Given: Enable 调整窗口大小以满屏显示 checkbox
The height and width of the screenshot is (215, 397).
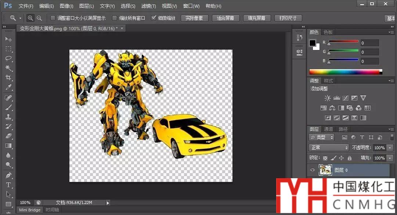Looking at the screenshot, I should point(53,18).
